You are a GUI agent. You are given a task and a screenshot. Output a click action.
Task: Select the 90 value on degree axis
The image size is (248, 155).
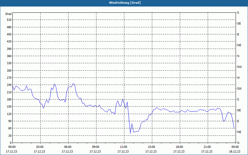(x=10, y=121)
